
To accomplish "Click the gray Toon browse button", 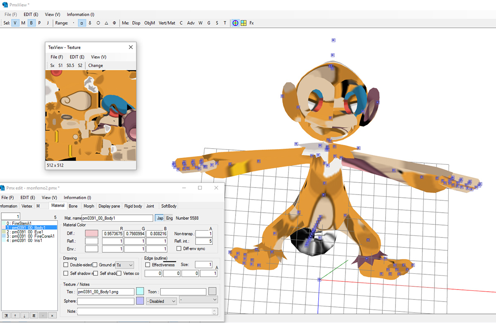I will pos(212,292).
